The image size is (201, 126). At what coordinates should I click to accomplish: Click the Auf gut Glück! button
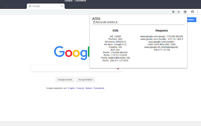coord(85,80)
